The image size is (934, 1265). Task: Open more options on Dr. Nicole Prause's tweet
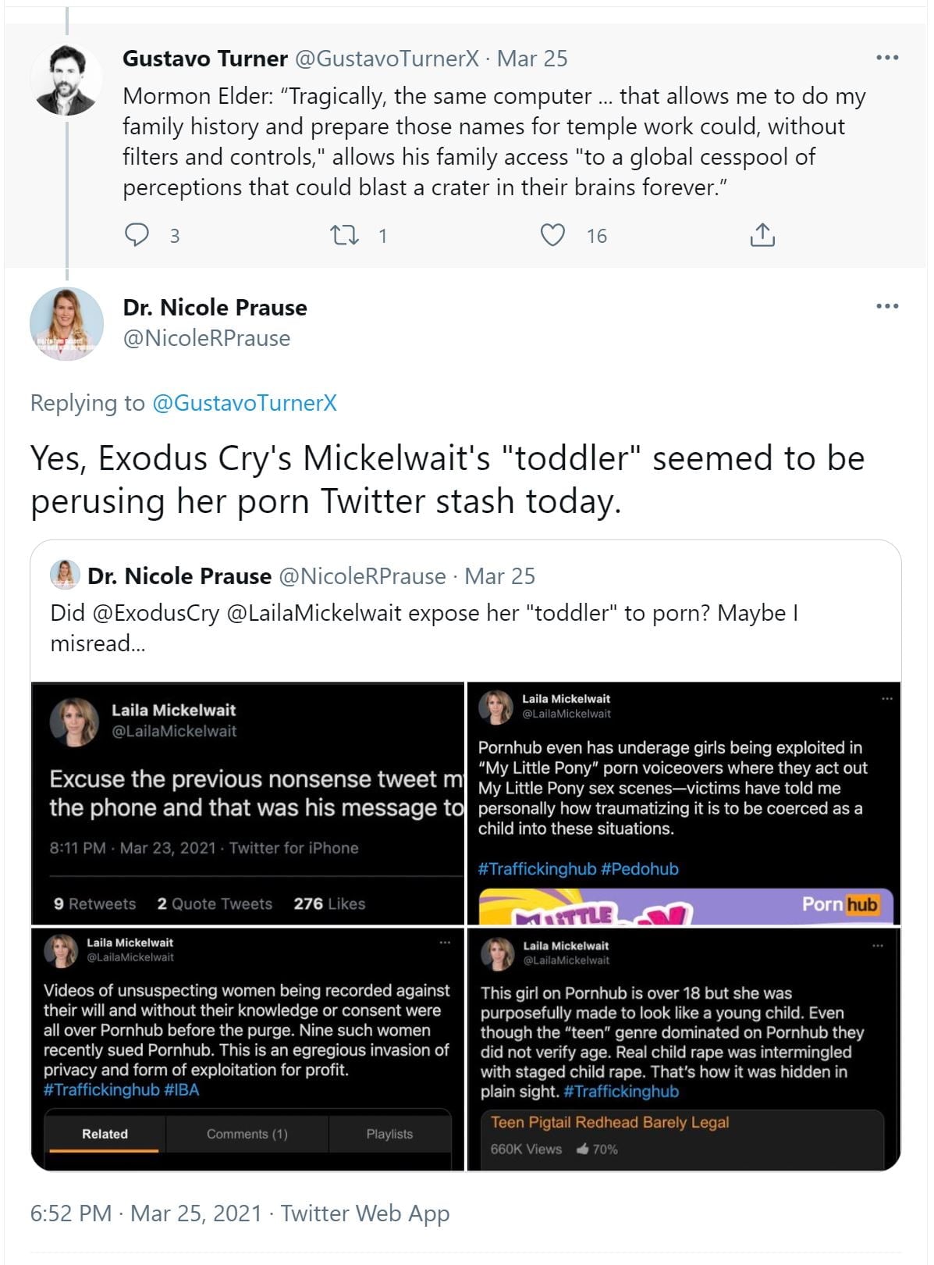[x=887, y=306]
